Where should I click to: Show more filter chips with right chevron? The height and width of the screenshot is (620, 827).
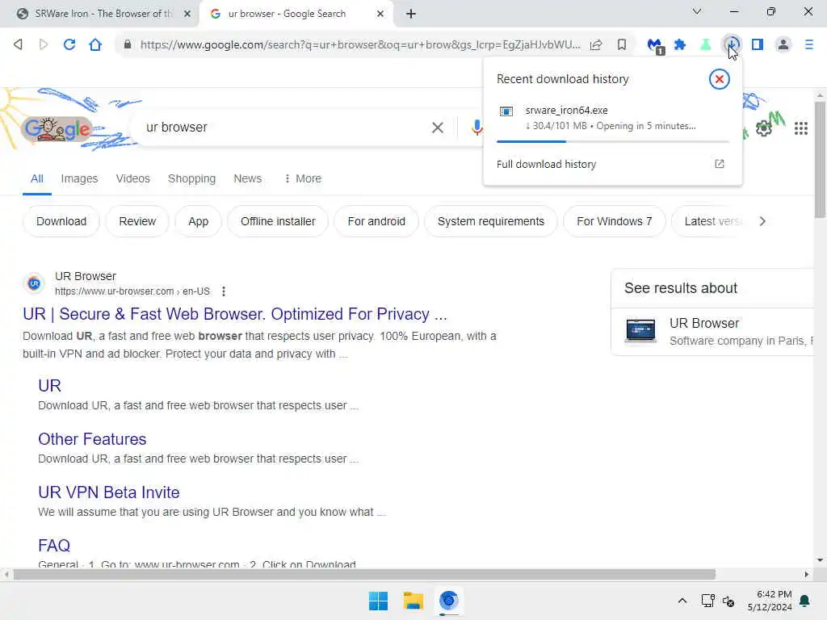(x=762, y=221)
